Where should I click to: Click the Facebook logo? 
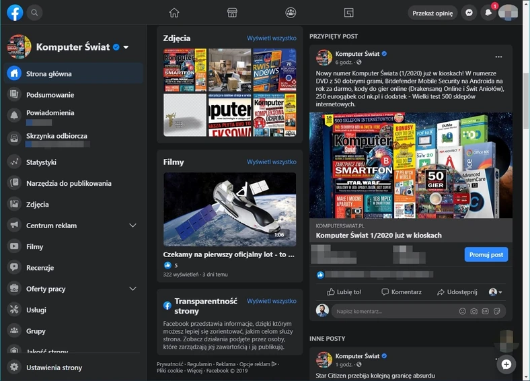pyautogui.click(x=15, y=13)
